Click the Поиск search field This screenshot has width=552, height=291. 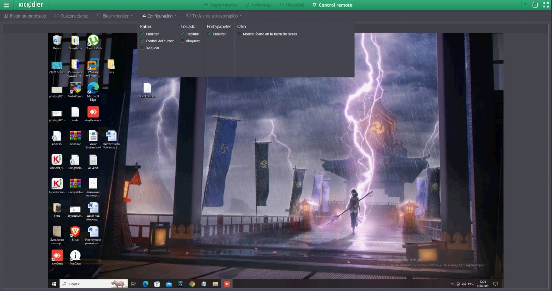(94, 284)
